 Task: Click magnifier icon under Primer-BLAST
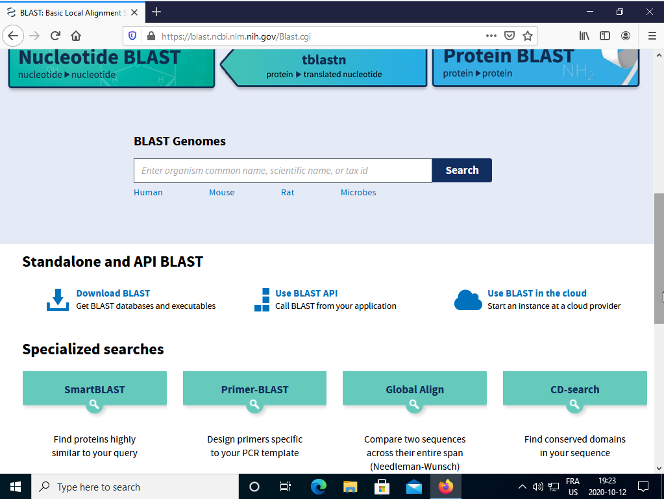point(254,405)
